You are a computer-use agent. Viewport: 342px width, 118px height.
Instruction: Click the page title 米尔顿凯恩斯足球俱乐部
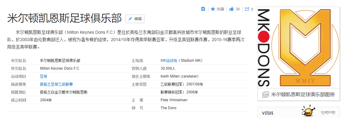click(x=64, y=18)
